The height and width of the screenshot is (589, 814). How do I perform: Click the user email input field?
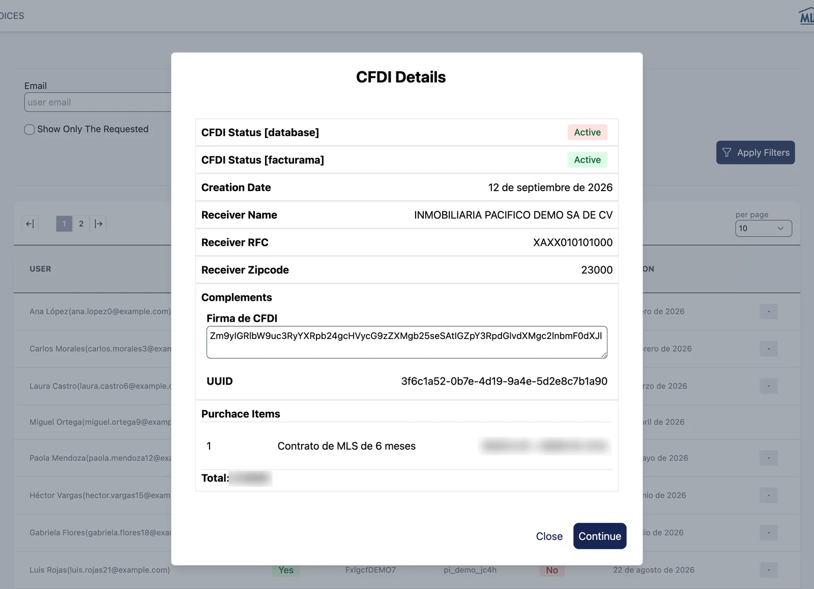[x=98, y=102]
